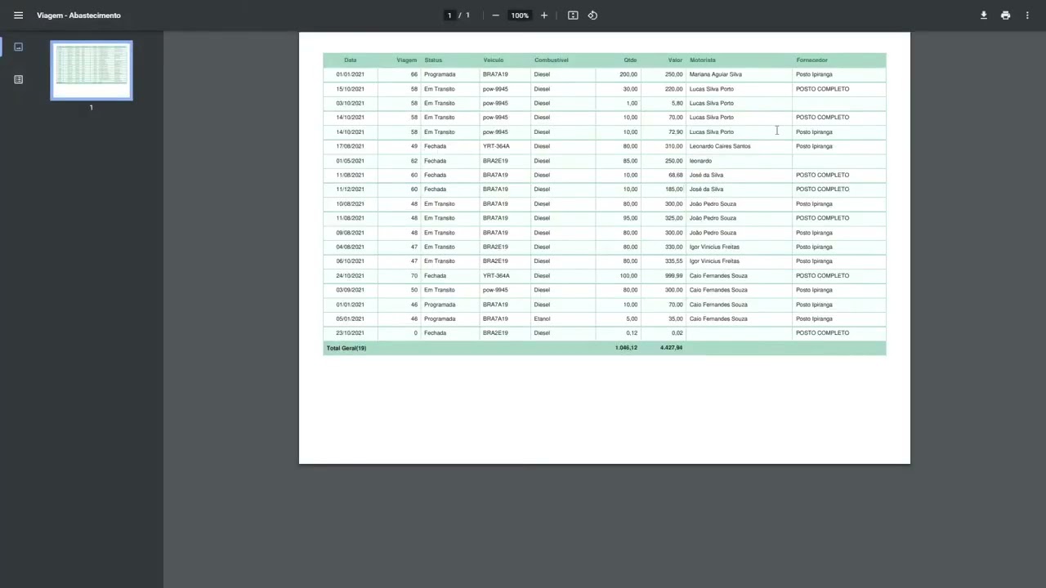Click the fit to page icon

(573, 16)
